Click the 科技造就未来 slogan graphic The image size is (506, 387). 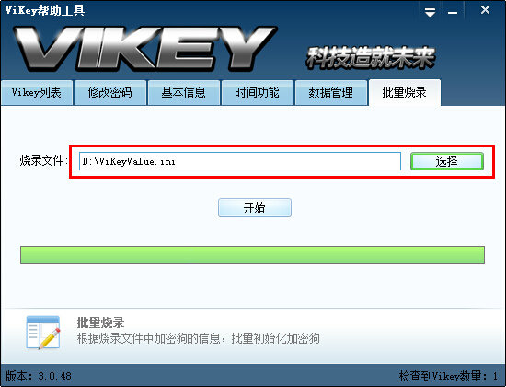[x=371, y=58]
